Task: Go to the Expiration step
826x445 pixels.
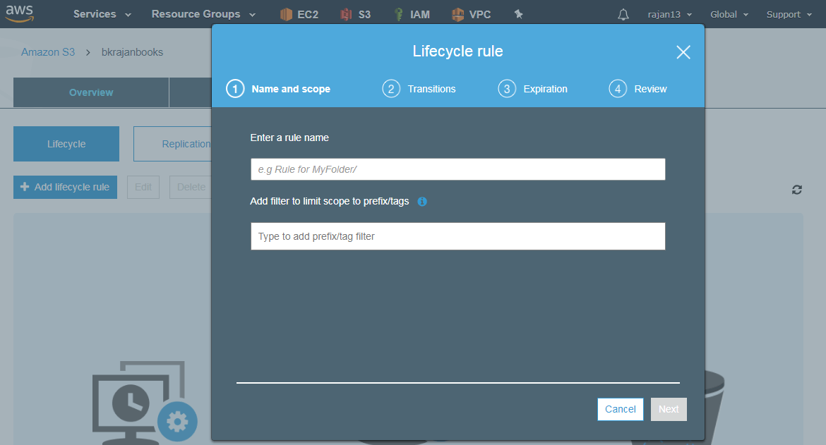Action: (533, 89)
